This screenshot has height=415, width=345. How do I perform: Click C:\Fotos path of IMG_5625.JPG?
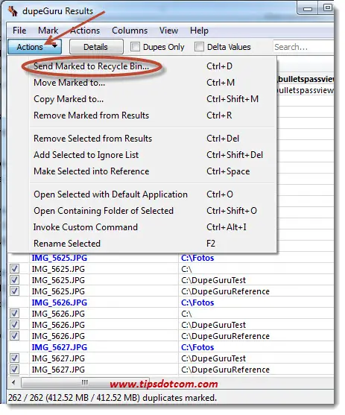(197, 258)
